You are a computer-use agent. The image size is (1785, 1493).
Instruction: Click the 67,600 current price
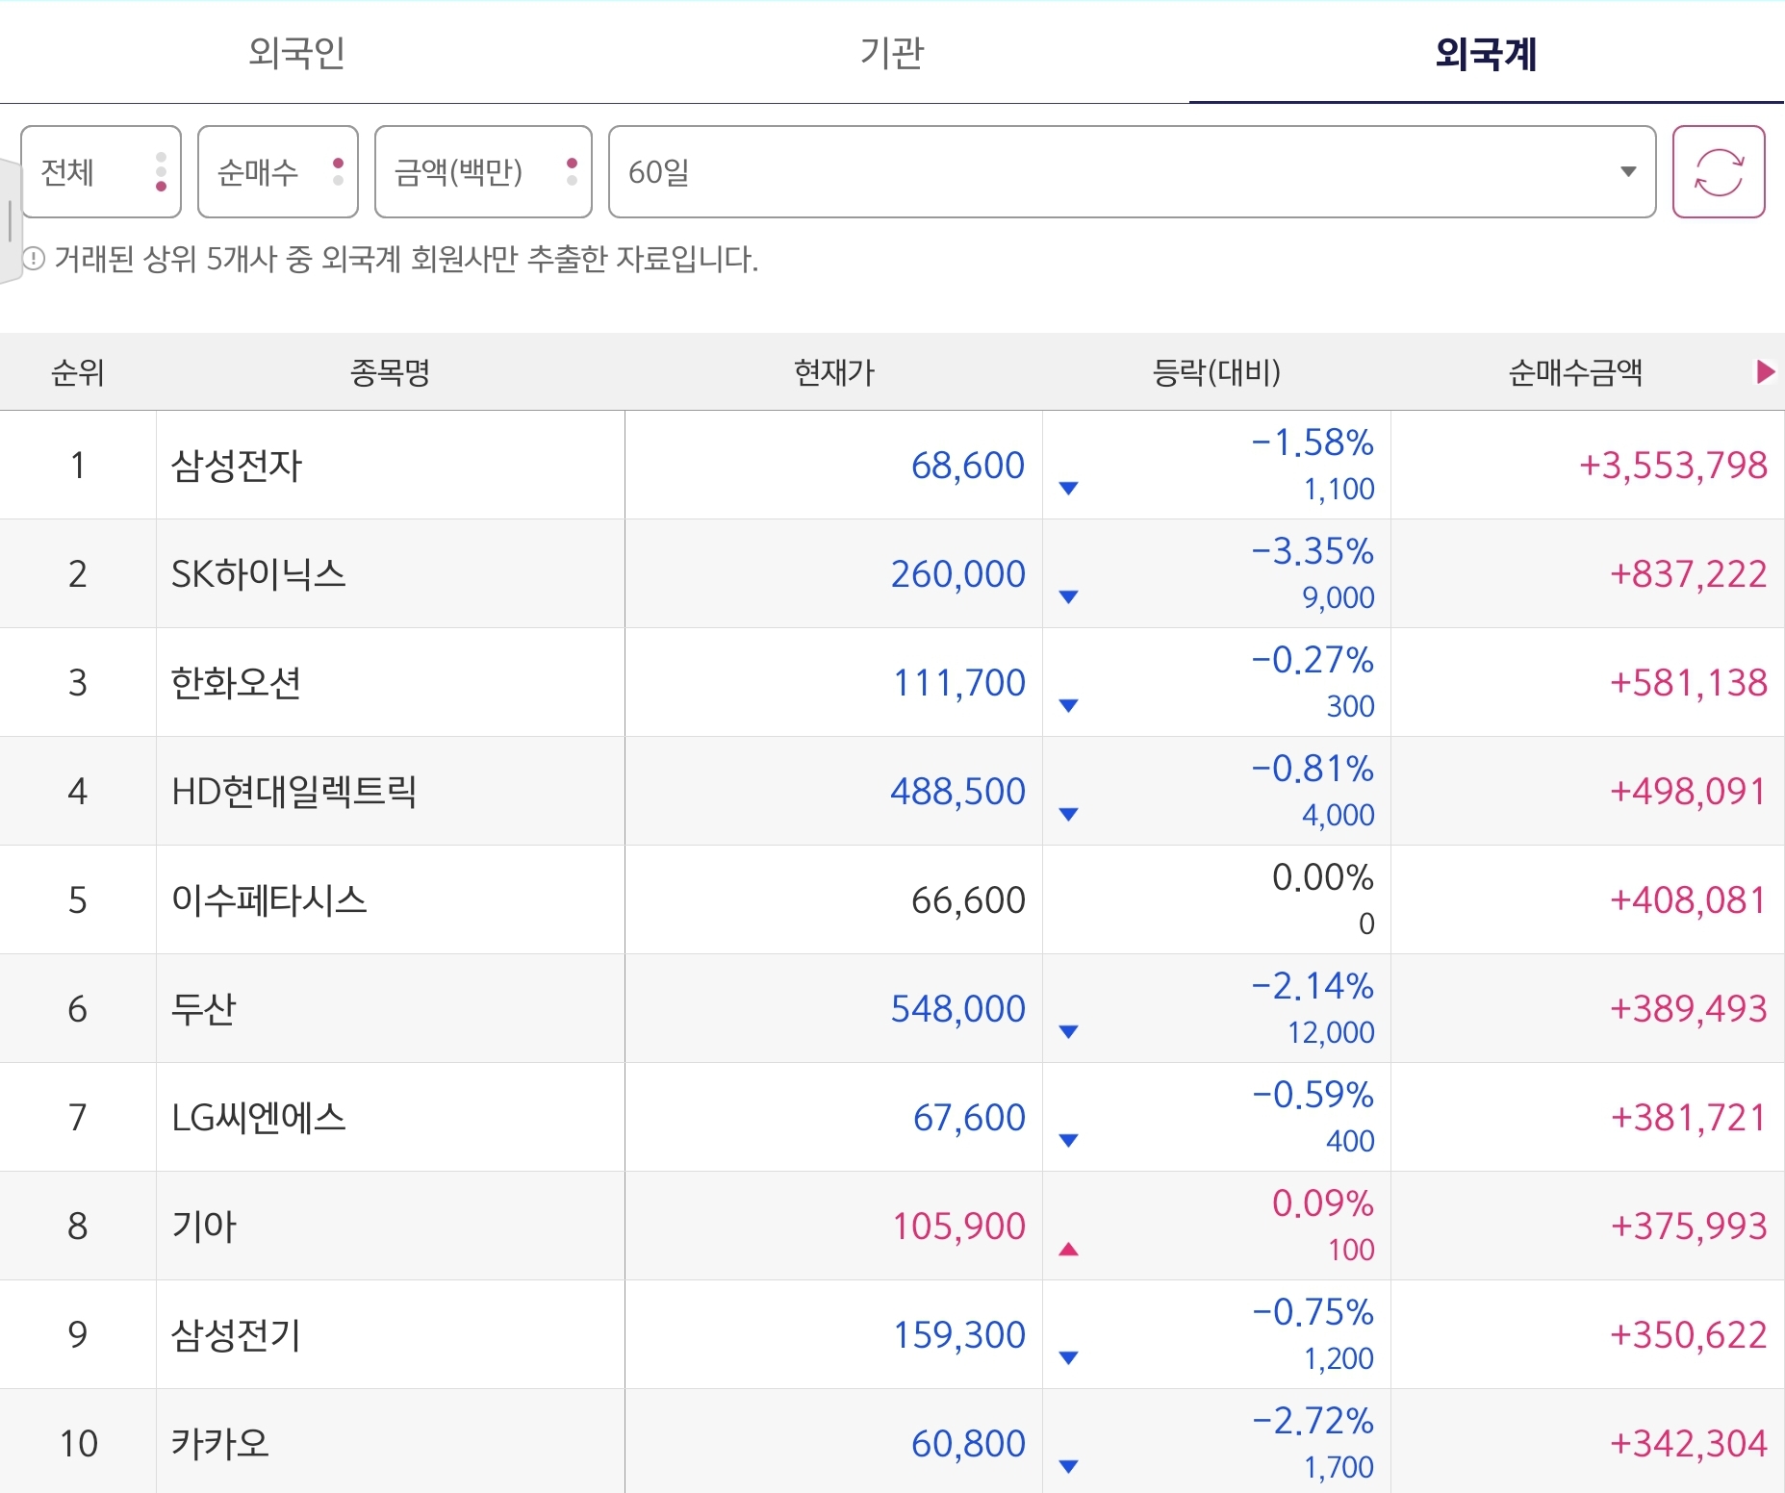coord(969,1118)
